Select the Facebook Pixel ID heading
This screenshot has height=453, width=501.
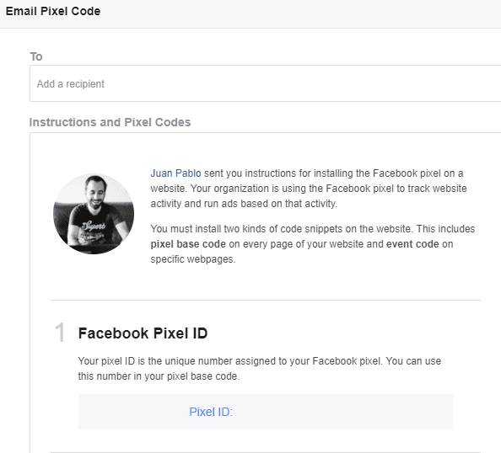coord(143,333)
